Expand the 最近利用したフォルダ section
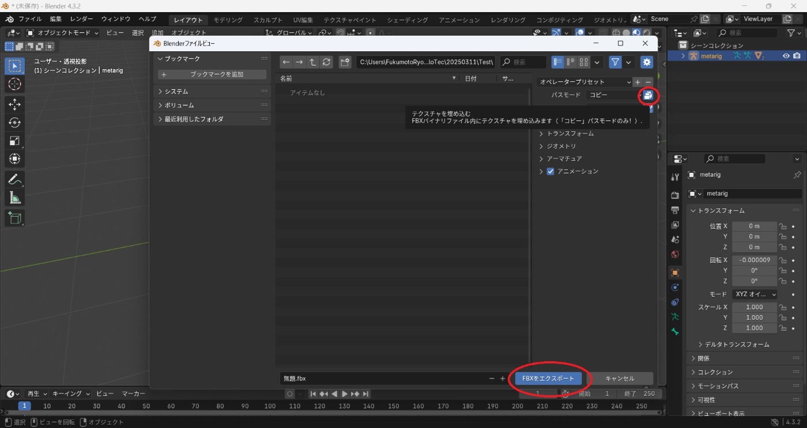The image size is (807, 428). (x=212, y=119)
